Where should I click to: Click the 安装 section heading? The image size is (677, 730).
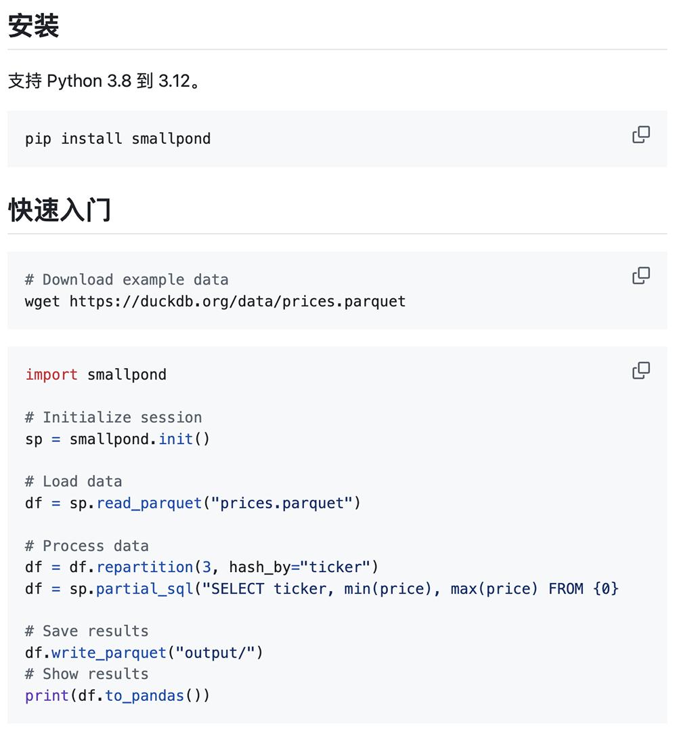click(33, 26)
